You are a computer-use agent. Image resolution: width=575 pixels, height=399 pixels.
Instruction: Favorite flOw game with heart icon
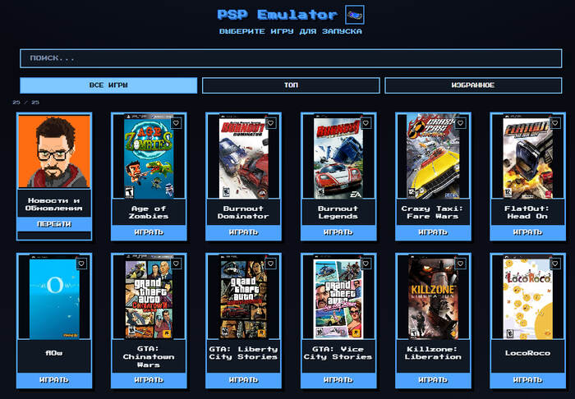[81, 264]
